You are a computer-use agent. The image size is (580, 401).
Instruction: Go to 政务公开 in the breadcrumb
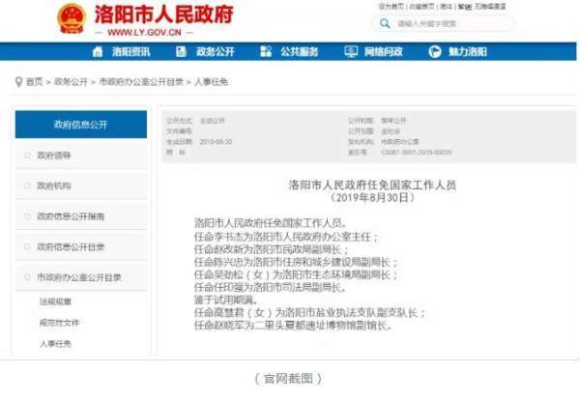point(71,82)
